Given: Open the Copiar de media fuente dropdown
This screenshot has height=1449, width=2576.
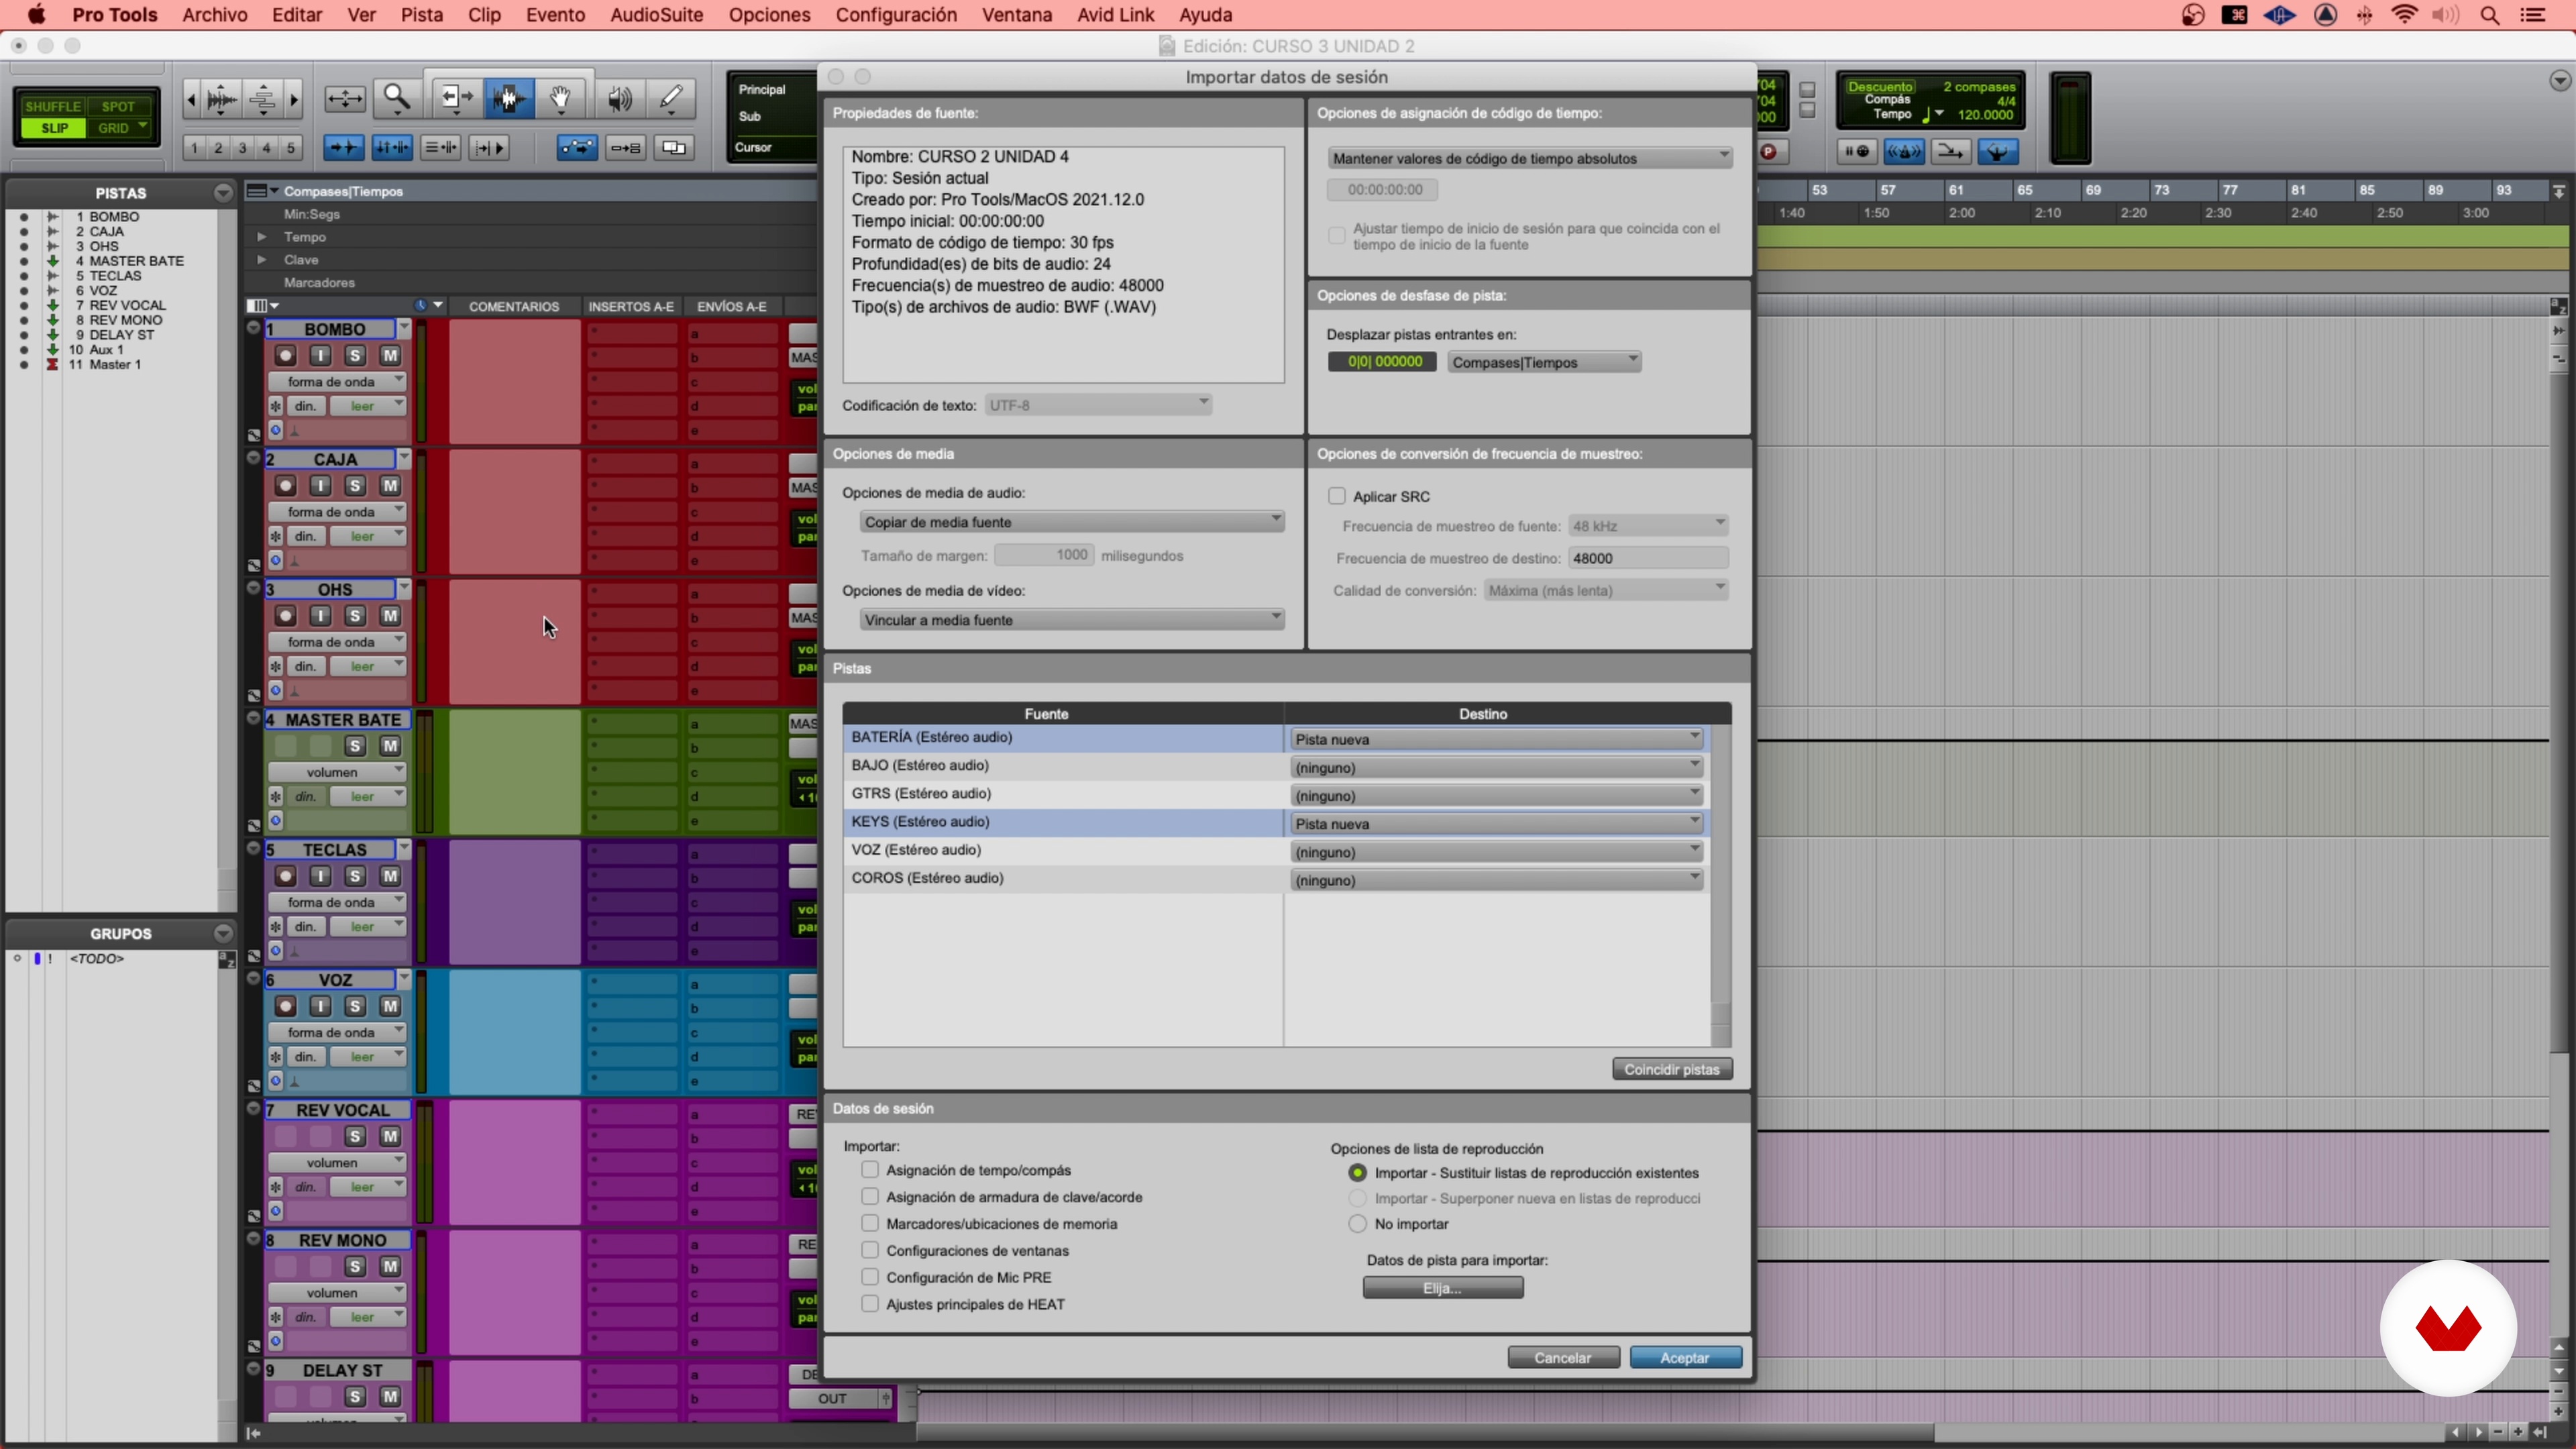Looking at the screenshot, I should pyautogui.click(x=1072, y=522).
